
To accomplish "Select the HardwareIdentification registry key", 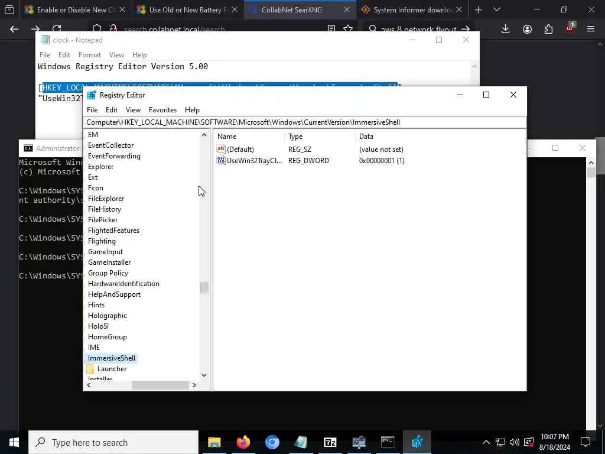I will (123, 284).
